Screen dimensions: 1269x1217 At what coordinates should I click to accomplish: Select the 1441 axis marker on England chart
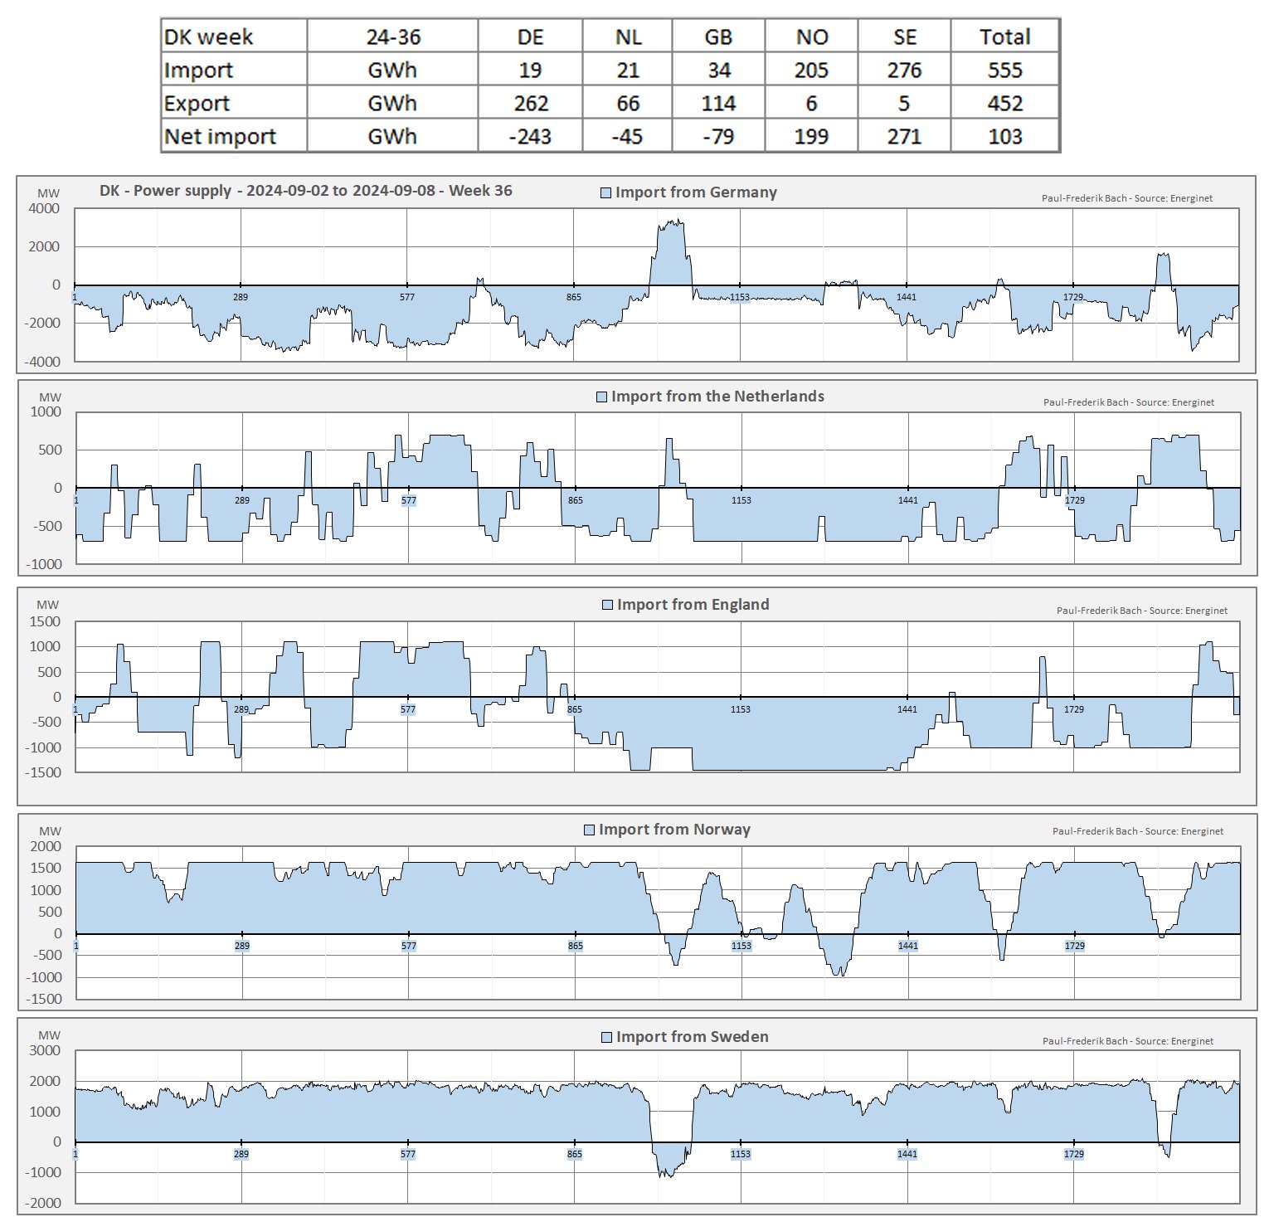pos(907,709)
